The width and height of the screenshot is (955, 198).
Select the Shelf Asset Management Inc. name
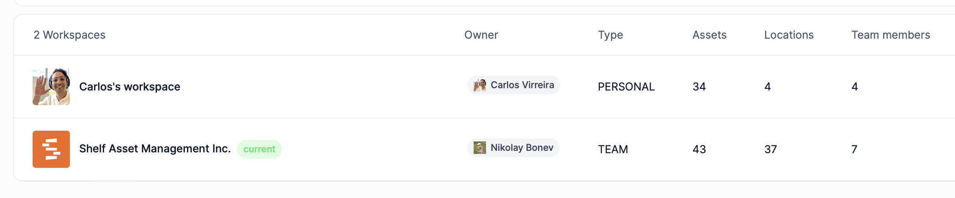pos(155,149)
